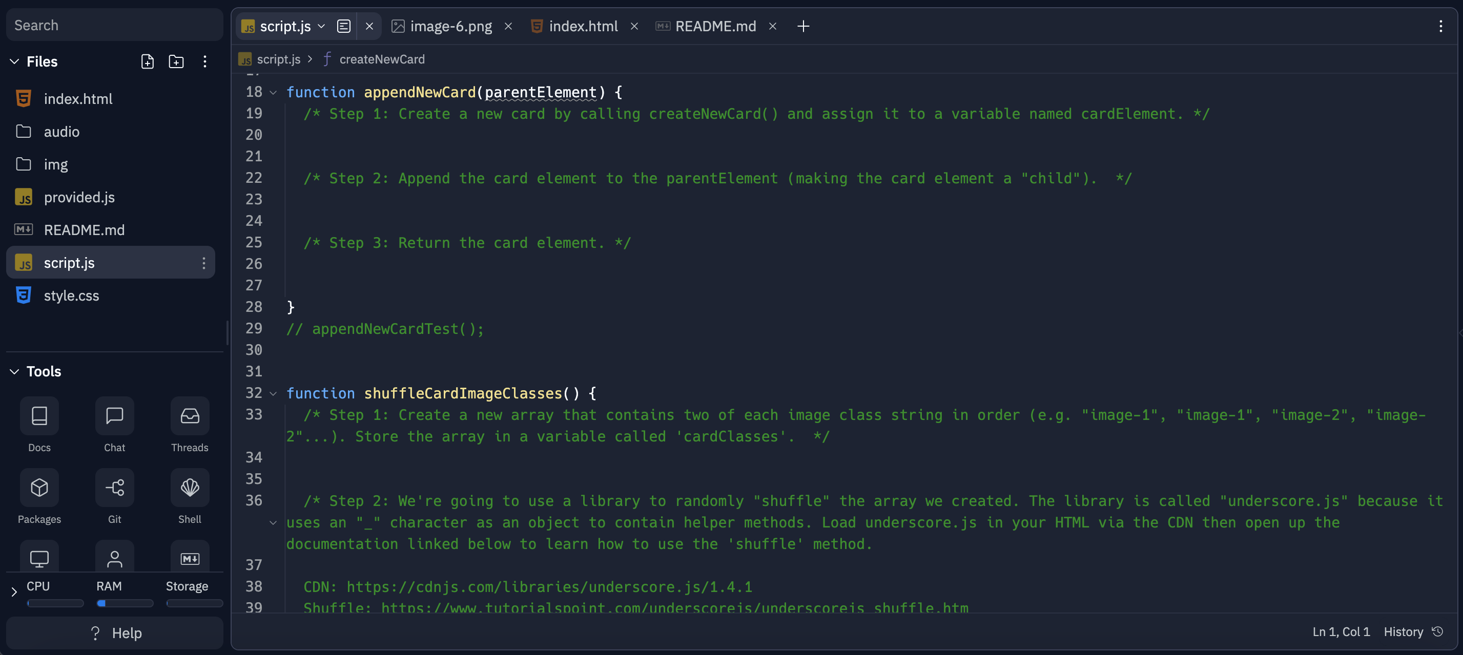Collapse the Tools section
The image size is (1463, 655).
coord(14,371)
